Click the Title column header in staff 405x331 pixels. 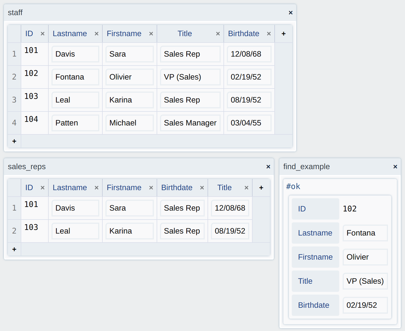click(185, 33)
